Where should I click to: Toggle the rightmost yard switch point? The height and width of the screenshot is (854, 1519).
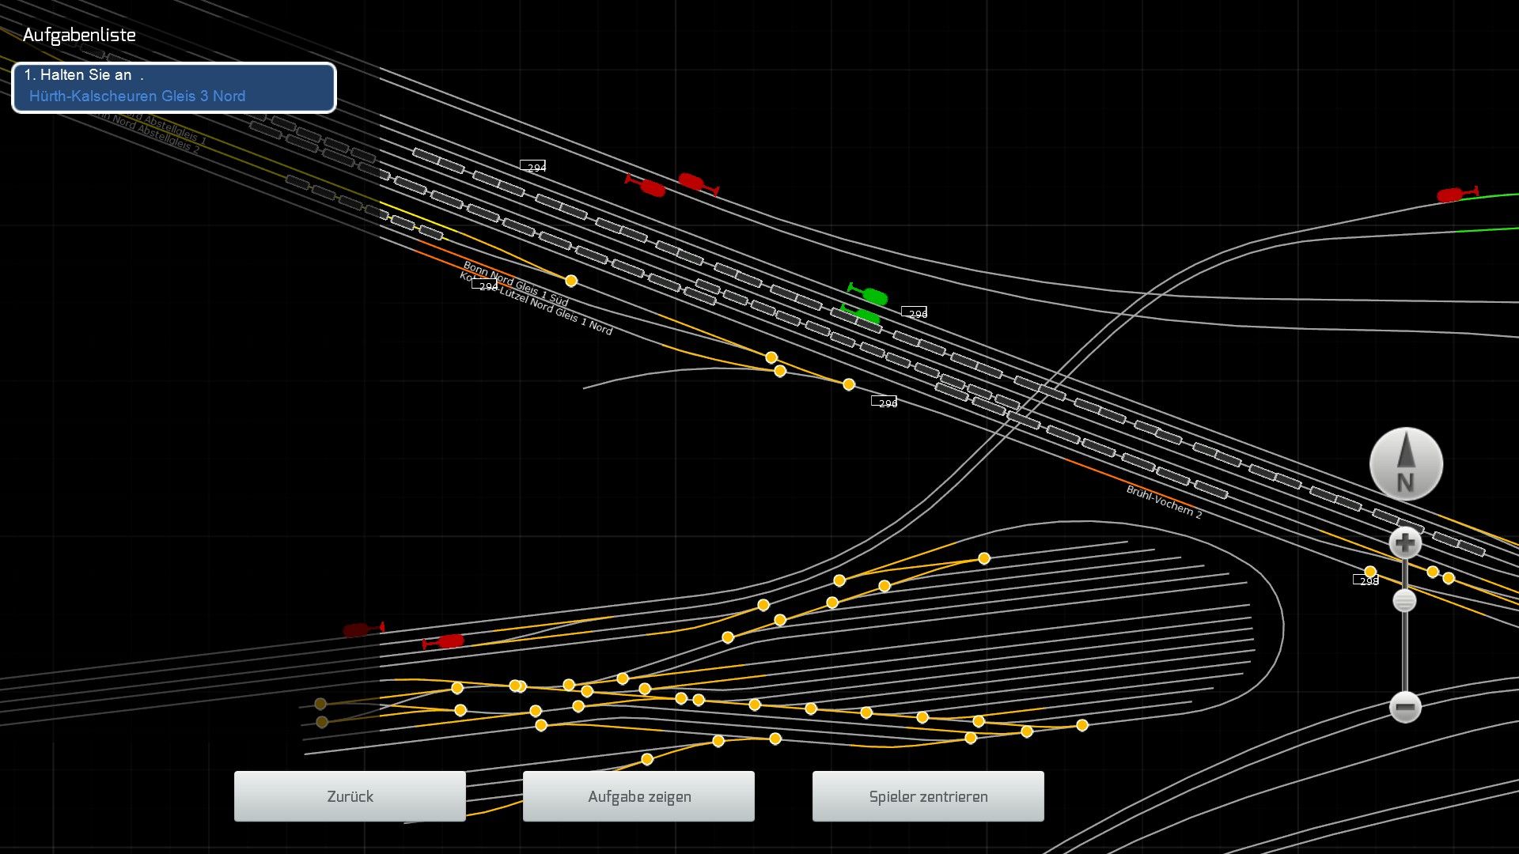point(1082,725)
